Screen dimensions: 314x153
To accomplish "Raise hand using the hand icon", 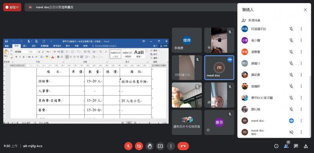I will pyautogui.click(x=150, y=146).
